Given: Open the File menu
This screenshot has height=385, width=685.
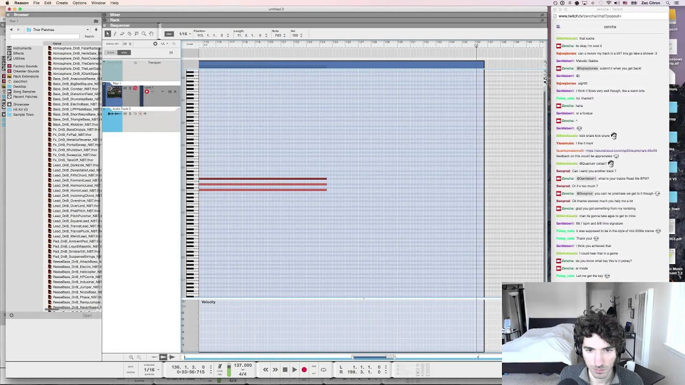Looking at the screenshot, I should (x=36, y=3).
